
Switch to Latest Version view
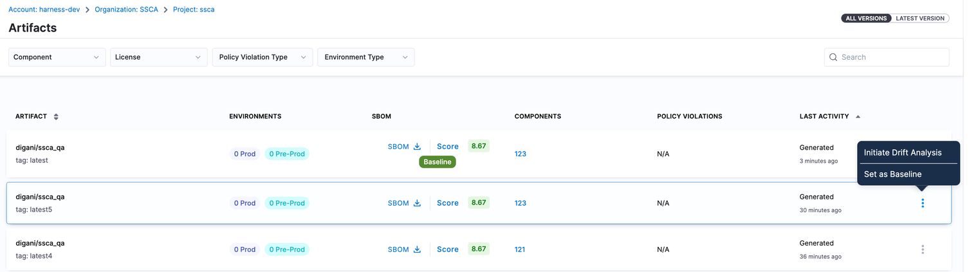pos(920,19)
